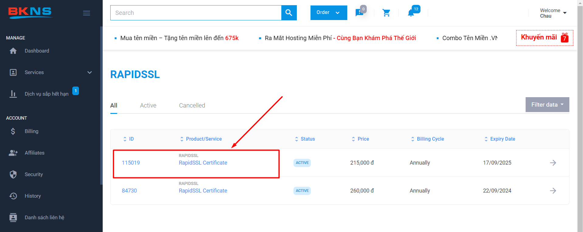Open the Order dropdown

tap(329, 13)
